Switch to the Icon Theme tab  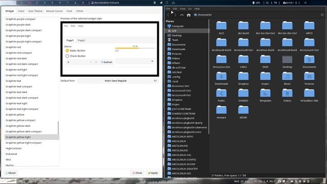pyautogui.click(x=35, y=11)
